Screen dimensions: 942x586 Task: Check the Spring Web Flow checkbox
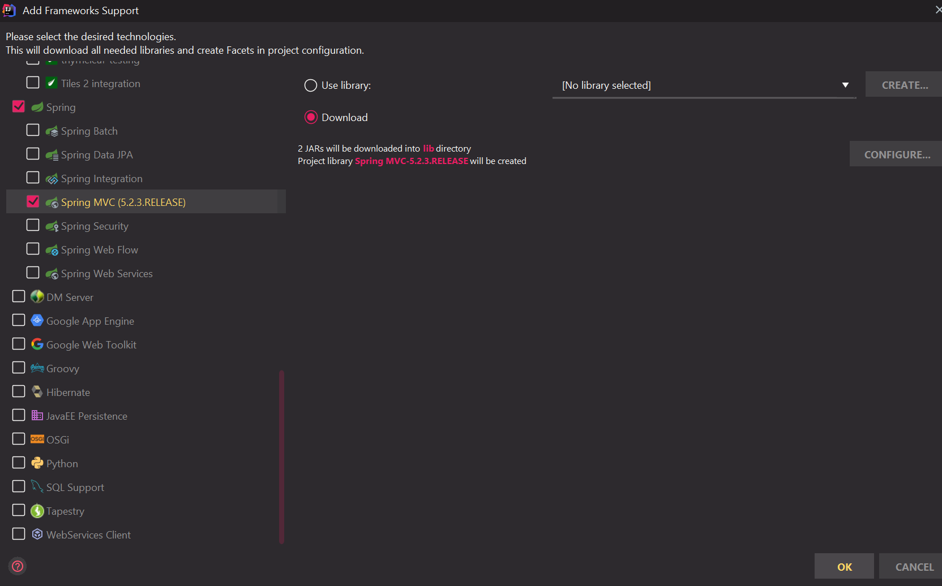point(33,249)
